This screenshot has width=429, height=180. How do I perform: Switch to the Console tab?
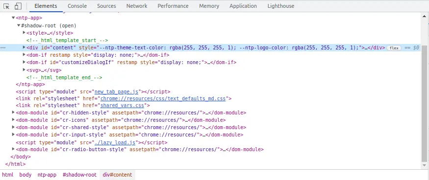(x=77, y=6)
